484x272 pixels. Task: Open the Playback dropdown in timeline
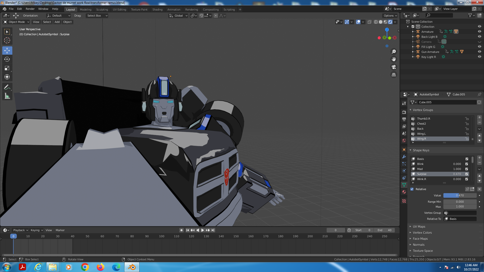pos(20,230)
